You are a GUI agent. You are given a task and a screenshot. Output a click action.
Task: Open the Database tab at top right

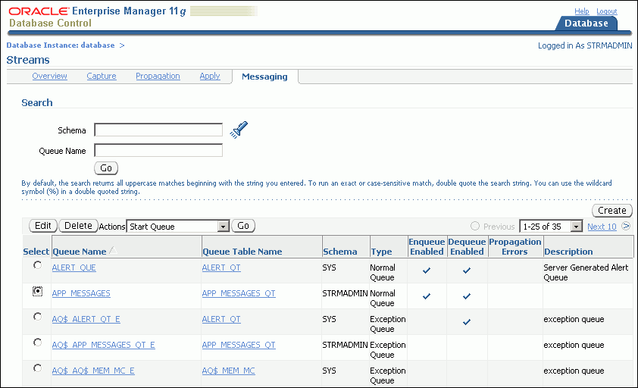coord(586,23)
